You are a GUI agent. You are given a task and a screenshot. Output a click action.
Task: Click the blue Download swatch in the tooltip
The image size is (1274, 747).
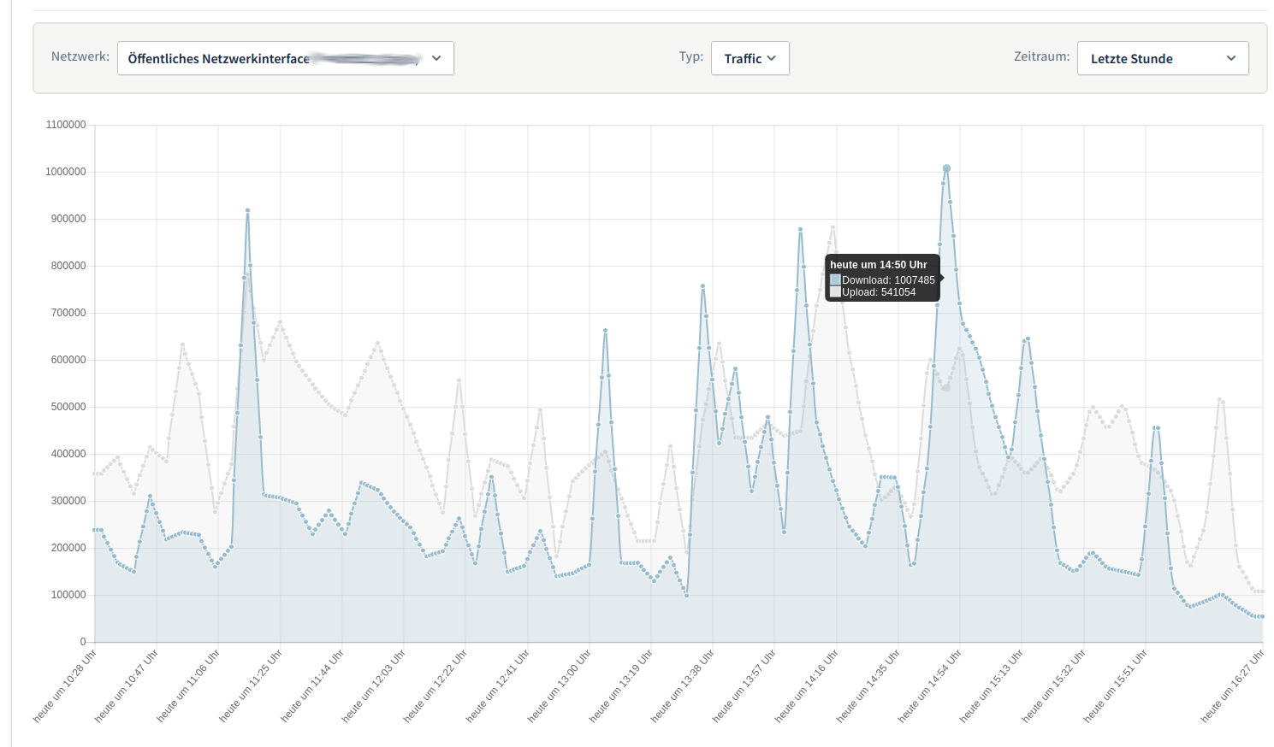(835, 279)
